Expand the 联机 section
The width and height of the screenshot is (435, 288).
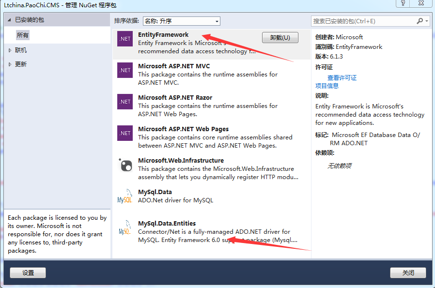[x=10, y=50]
